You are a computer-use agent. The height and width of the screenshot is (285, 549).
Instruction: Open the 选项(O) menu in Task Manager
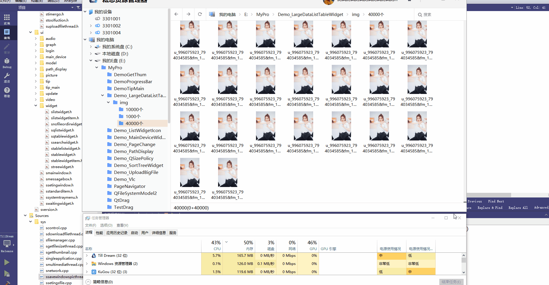coord(106,225)
